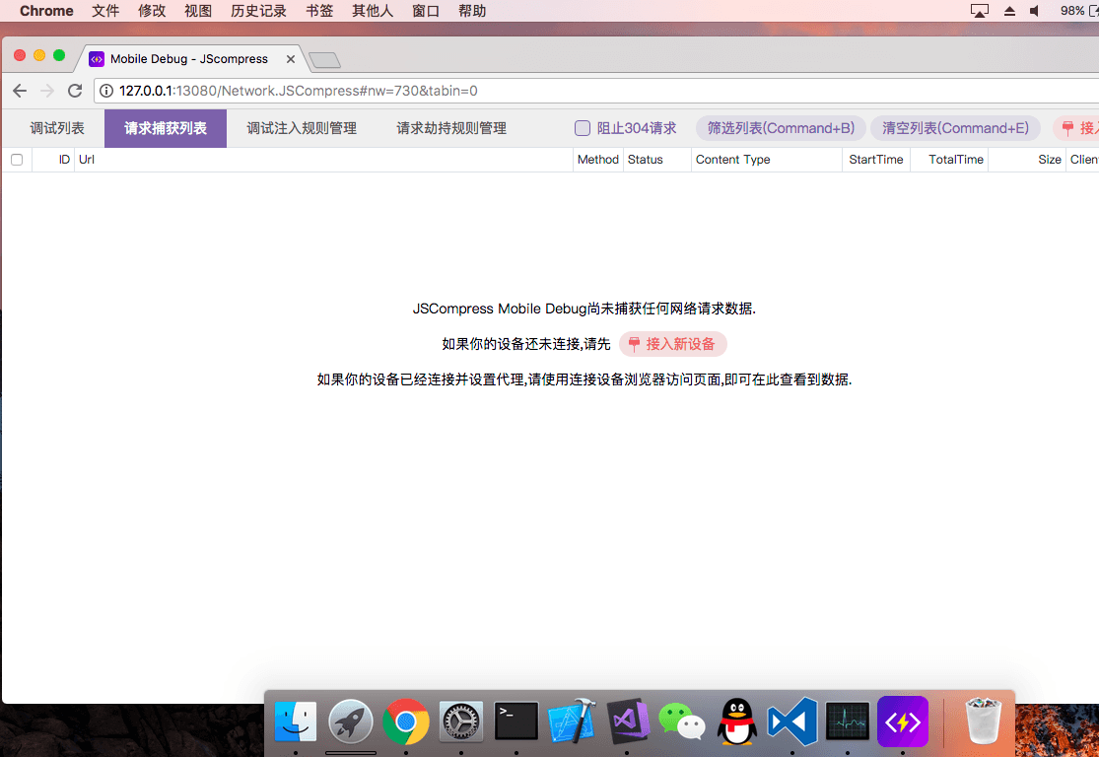Image resolution: width=1099 pixels, height=757 pixels.
Task: Open the Trash in the Dock
Action: pyautogui.click(x=983, y=722)
